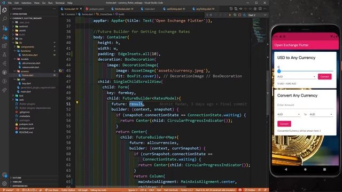Viewport: 342px width, 192px height.
Task: Click the Flutter hot reload lightning icon
Action: click(x=230, y=15)
